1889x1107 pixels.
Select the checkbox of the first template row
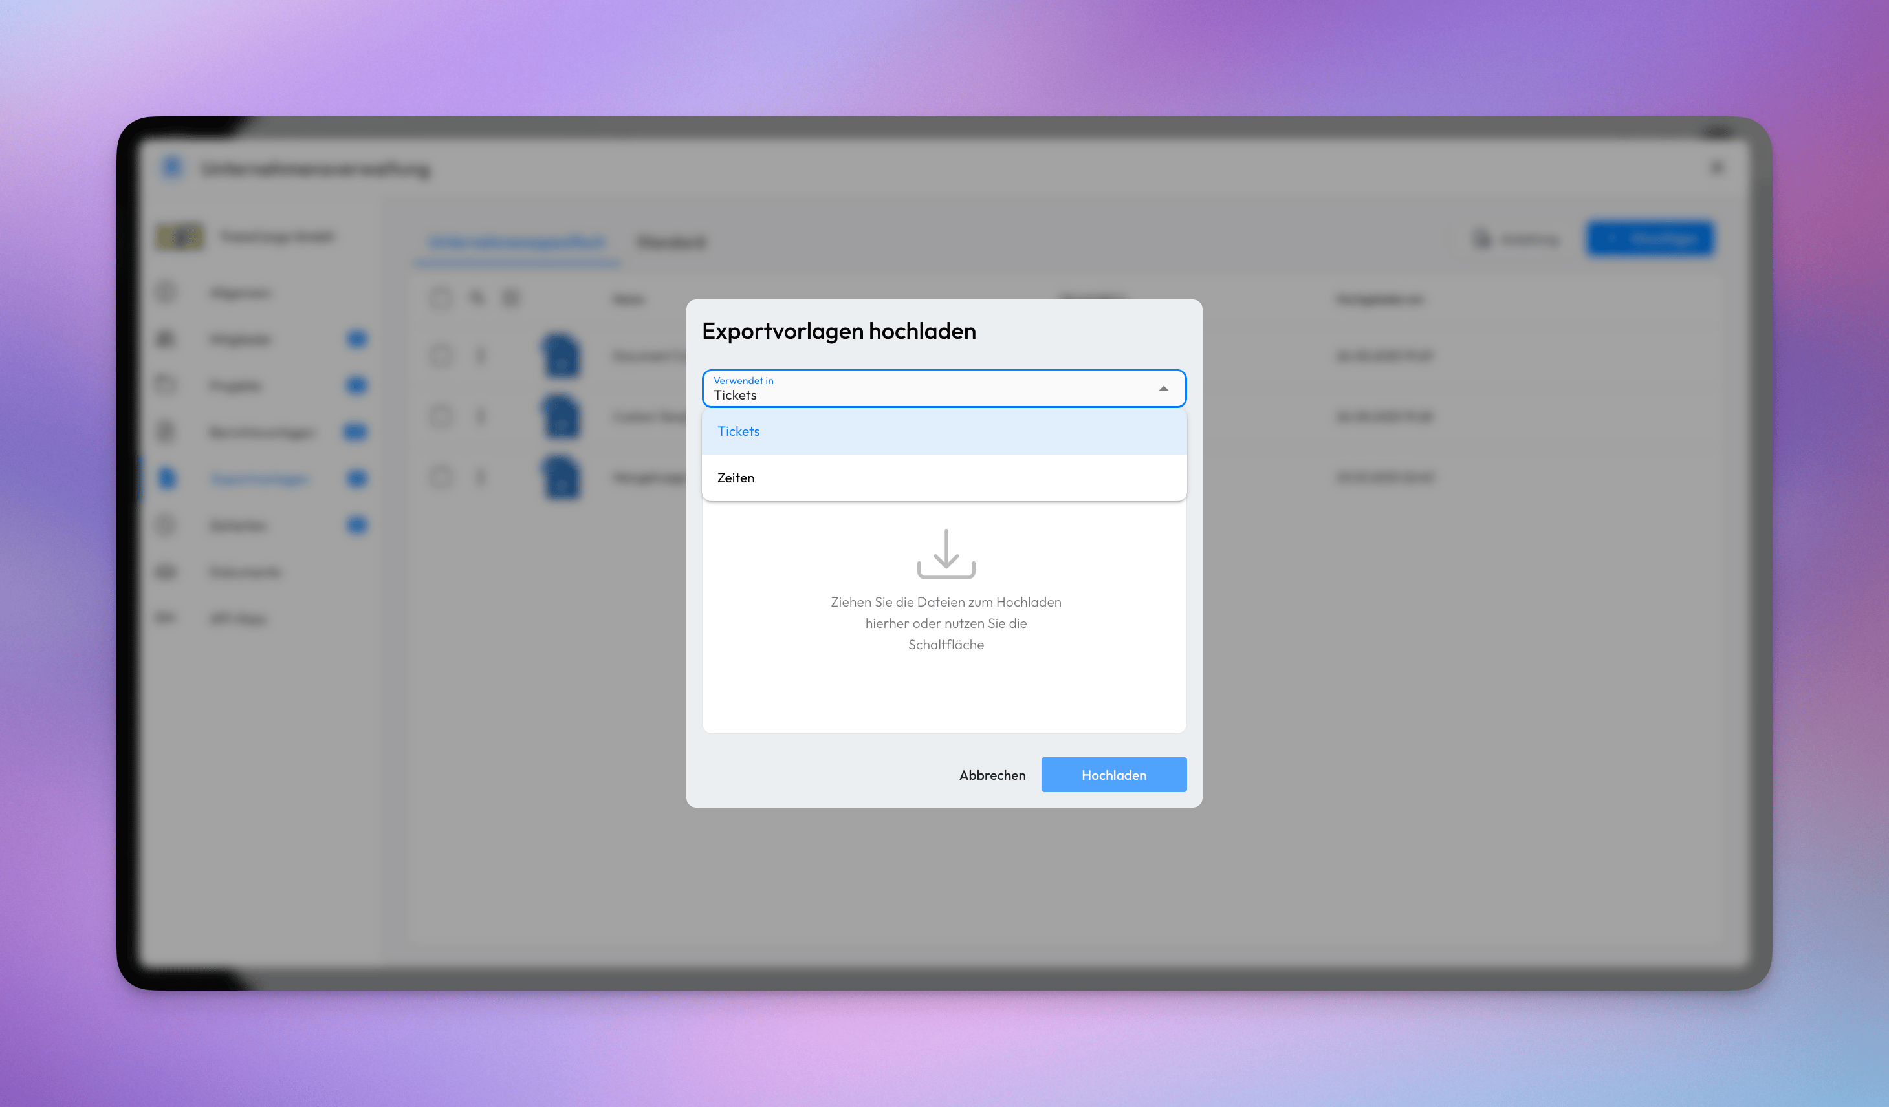[x=441, y=356]
